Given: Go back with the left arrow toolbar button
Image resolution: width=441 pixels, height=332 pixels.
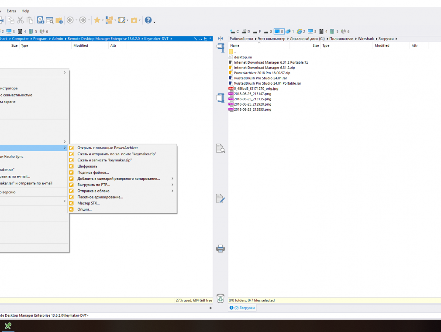Looking at the screenshot, I should (x=70, y=20).
